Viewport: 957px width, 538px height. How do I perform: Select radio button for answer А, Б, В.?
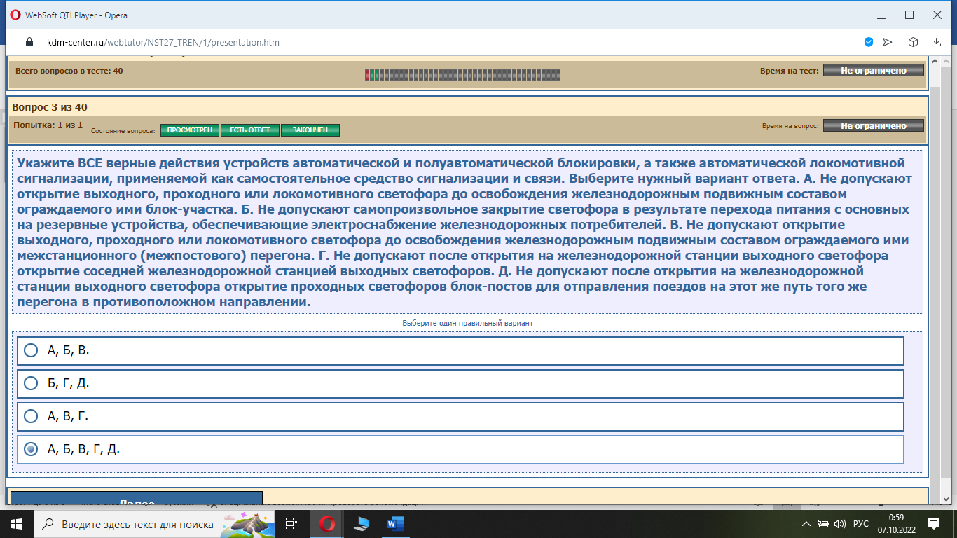point(31,350)
